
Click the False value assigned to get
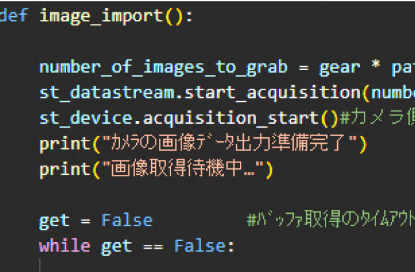[126, 220]
